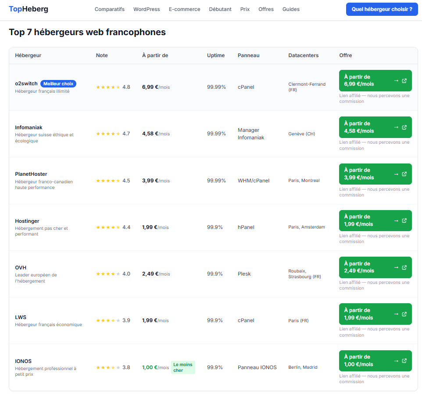
Task: Select the Débutant nav item
Action: [220, 9]
